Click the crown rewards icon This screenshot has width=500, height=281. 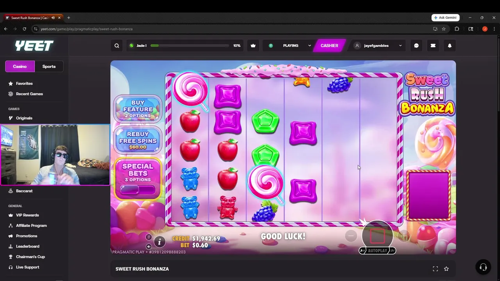tap(253, 46)
